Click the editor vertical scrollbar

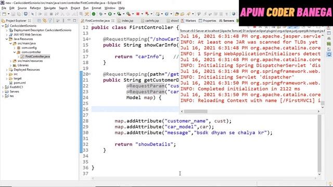(x=319, y=143)
